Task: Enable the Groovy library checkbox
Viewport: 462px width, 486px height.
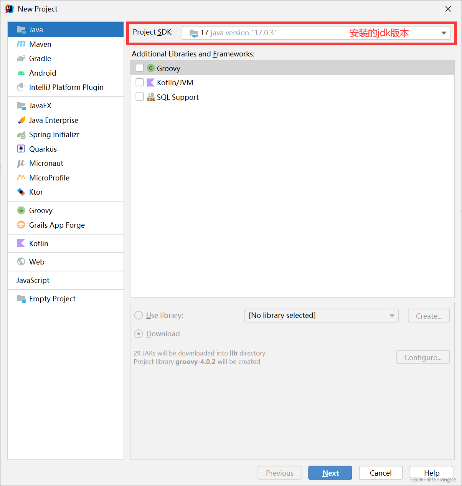Action: [140, 68]
